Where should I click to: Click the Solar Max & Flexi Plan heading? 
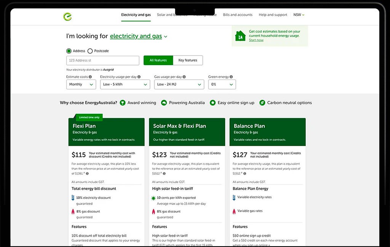click(180, 126)
